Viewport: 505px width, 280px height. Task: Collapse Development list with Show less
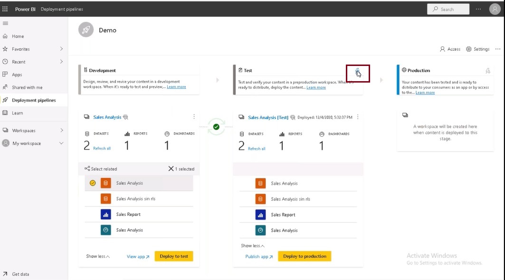[98, 256]
